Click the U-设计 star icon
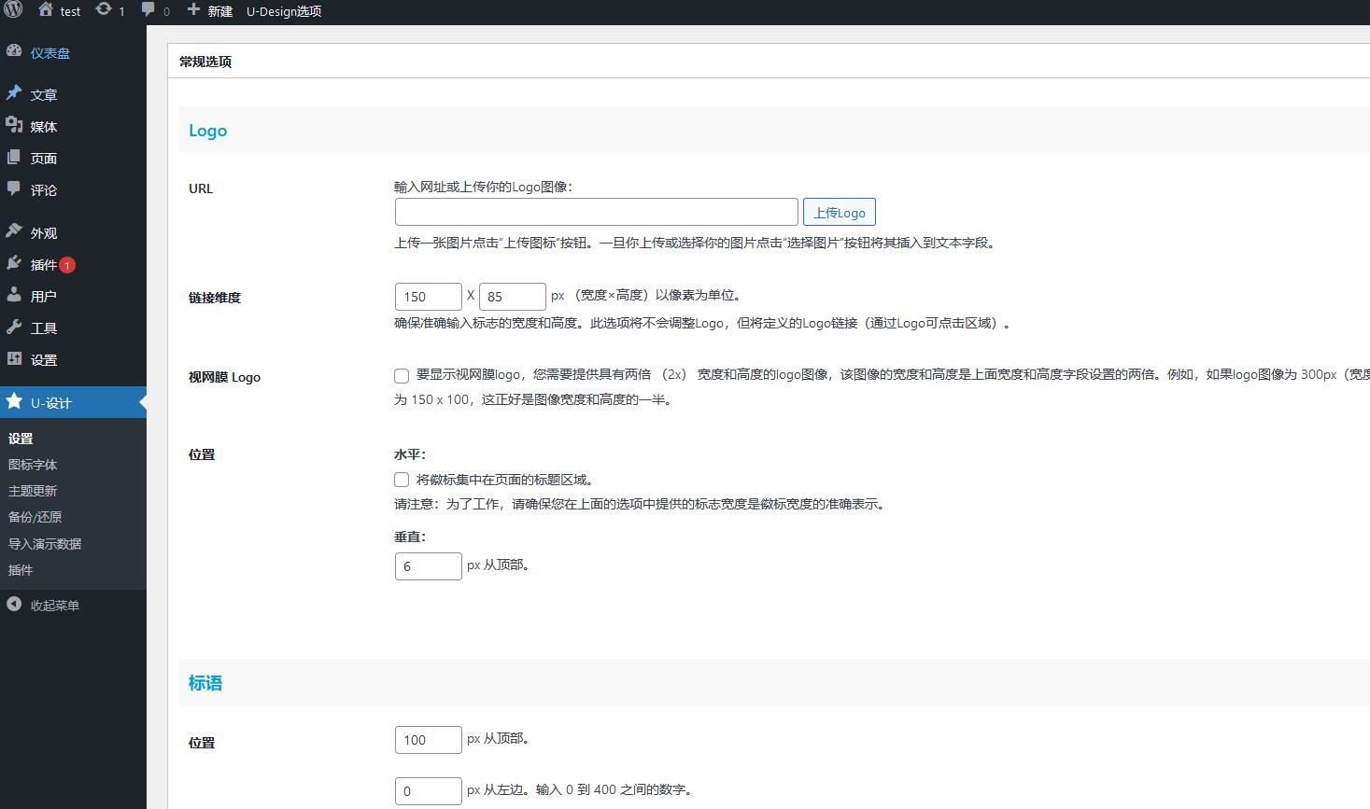Viewport: 1370px width, 809px height. click(x=14, y=401)
